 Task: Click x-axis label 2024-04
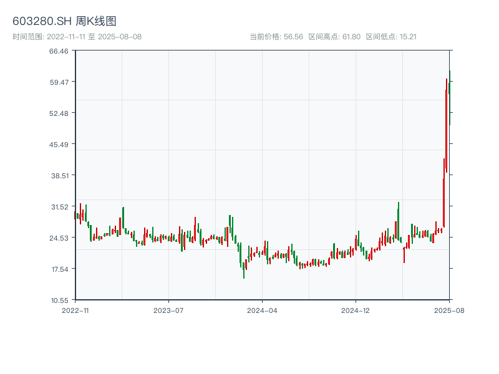[x=262, y=310]
